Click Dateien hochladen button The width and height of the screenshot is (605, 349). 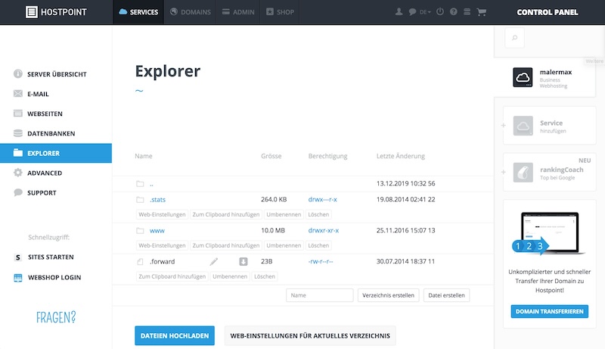[x=175, y=336]
